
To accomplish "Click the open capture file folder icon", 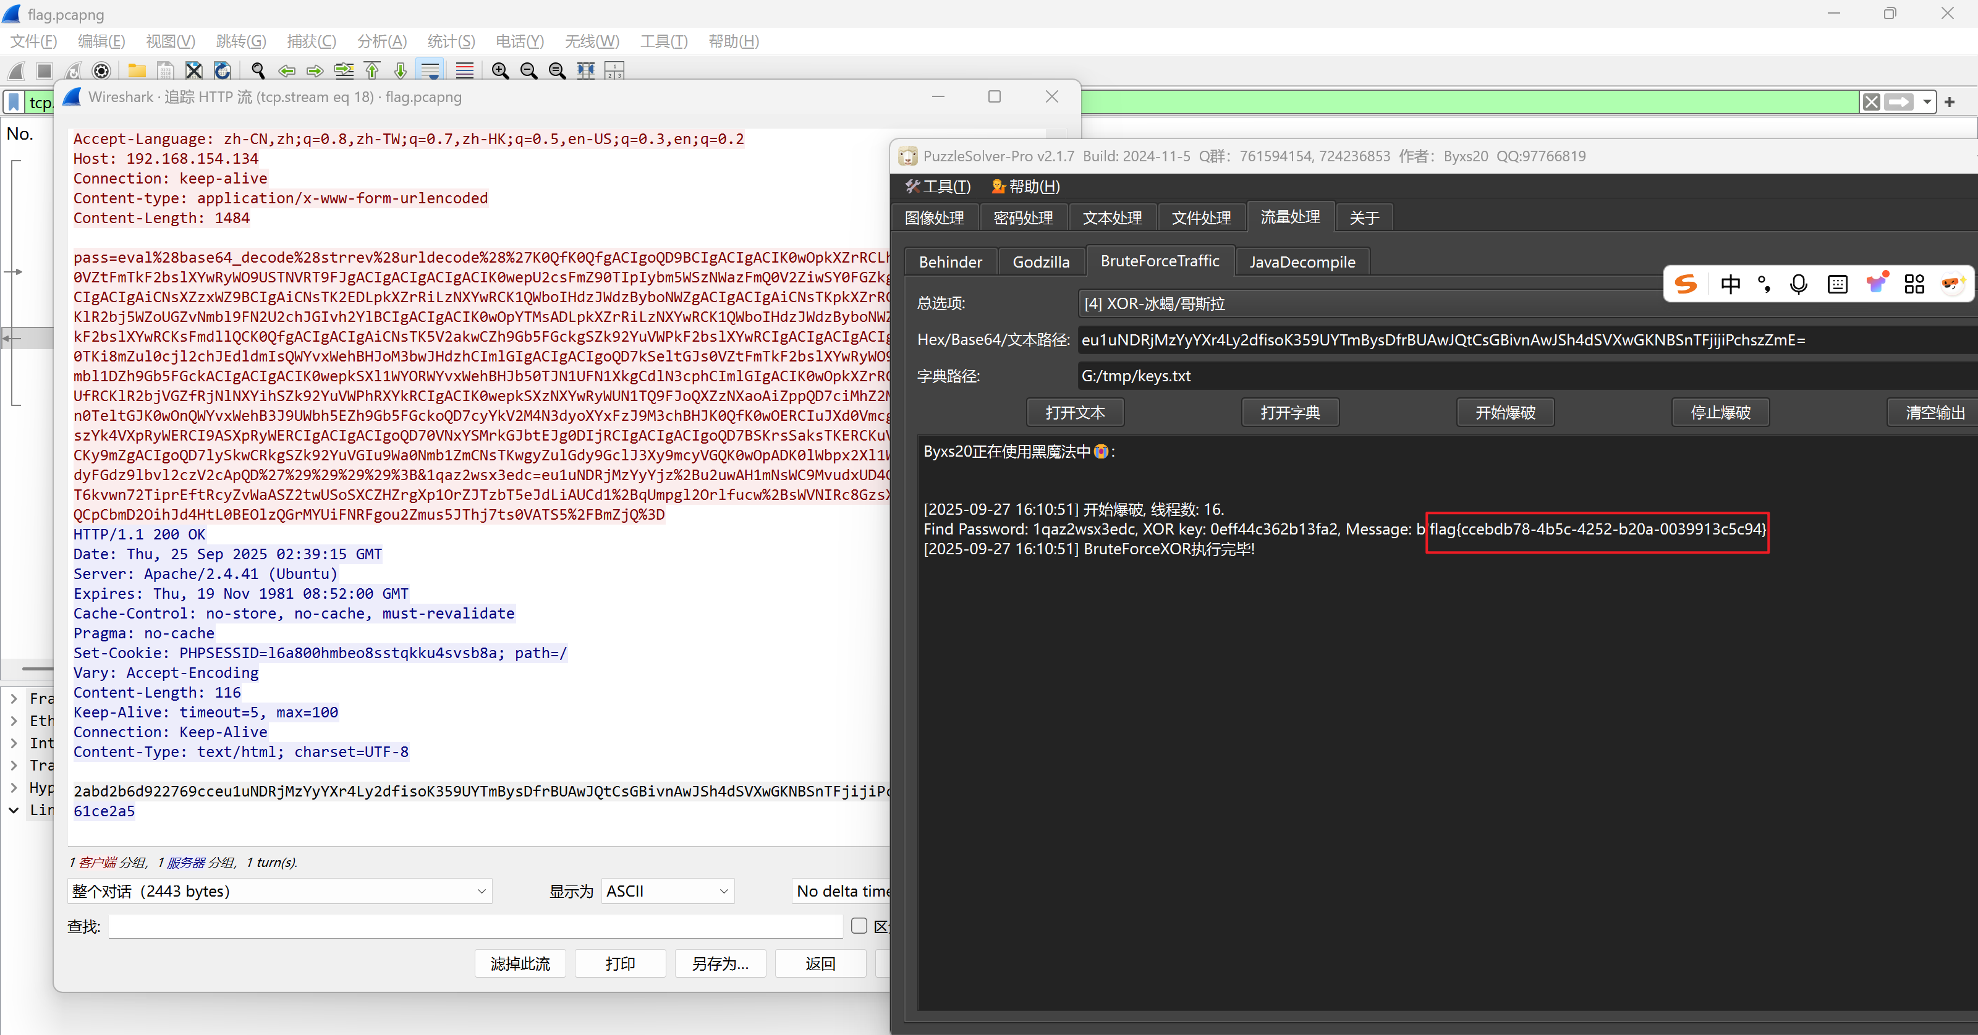I will tap(137, 70).
